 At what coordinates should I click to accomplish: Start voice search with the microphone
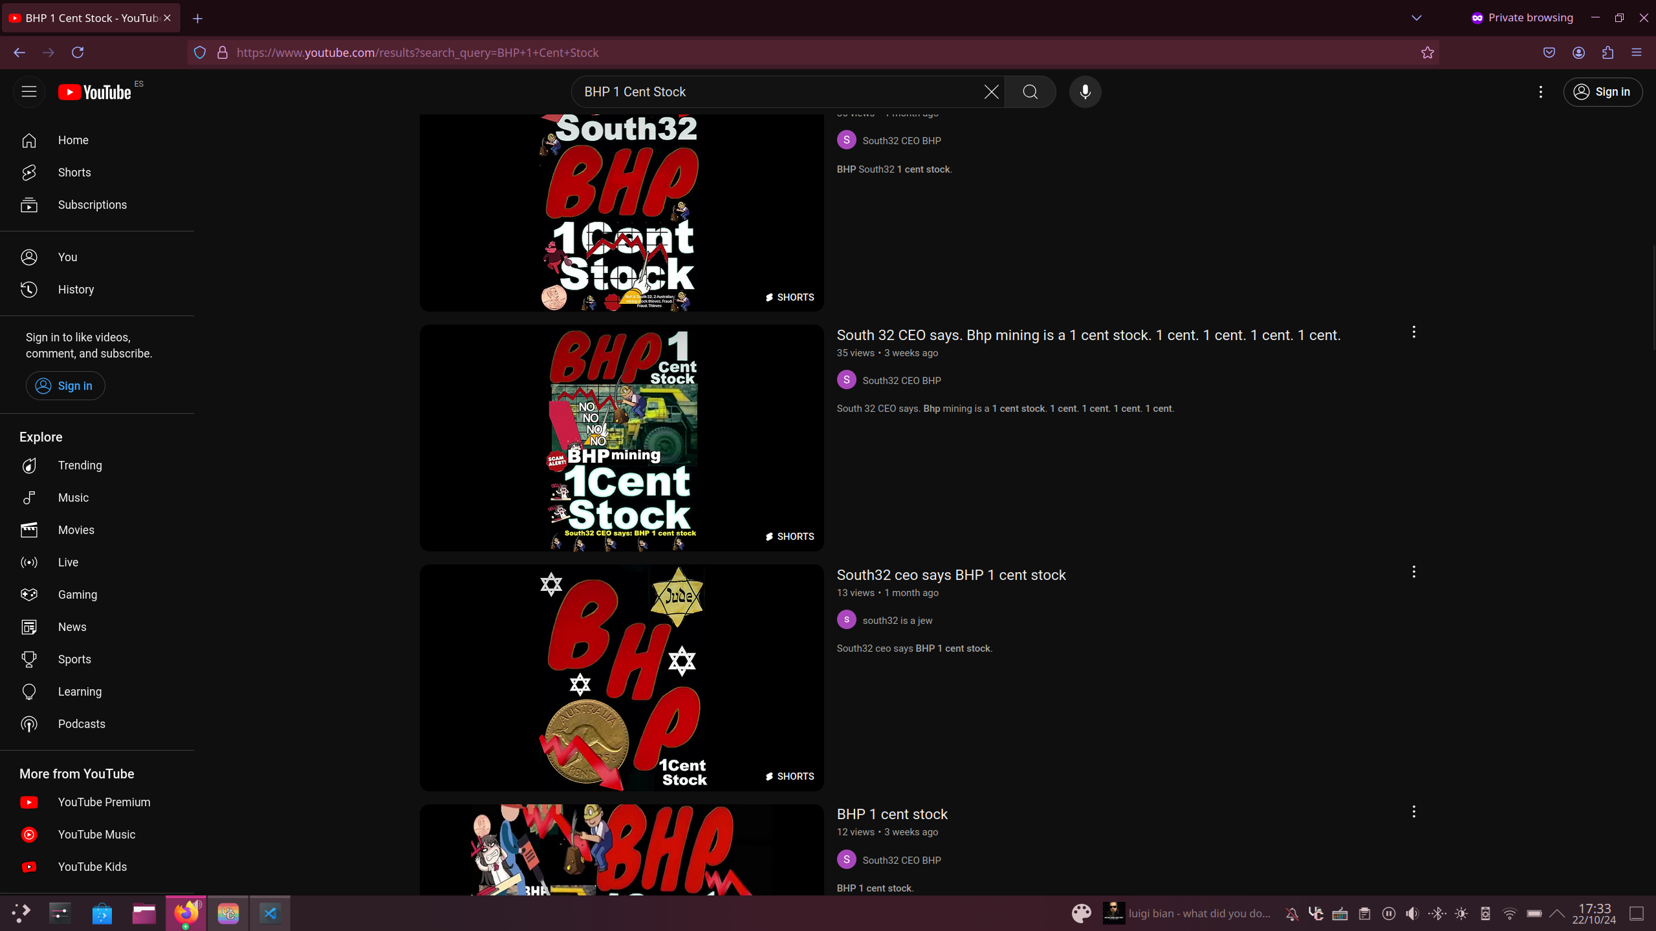point(1085,92)
